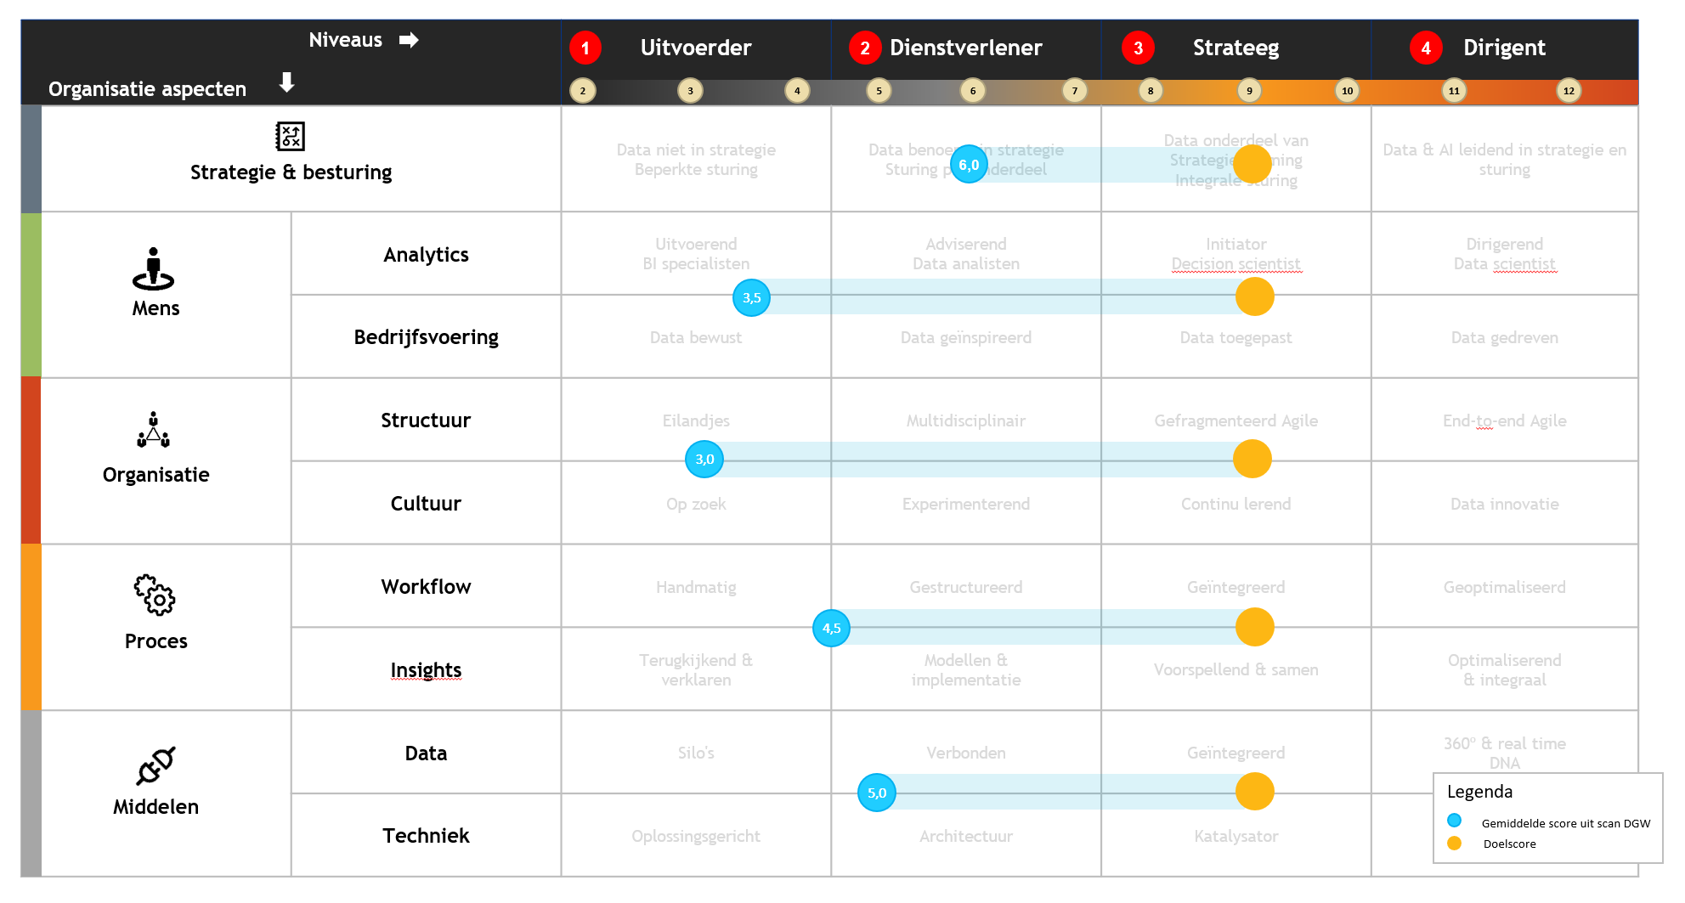Click the Insights row label
The width and height of the screenshot is (1685, 903).
tap(426, 670)
